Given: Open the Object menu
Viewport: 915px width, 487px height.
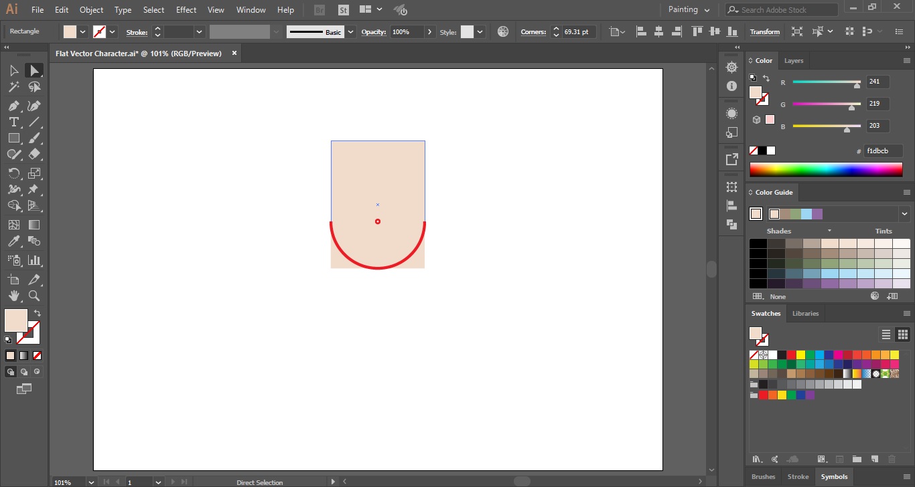Looking at the screenshot, I should click(x=91, y=9).
